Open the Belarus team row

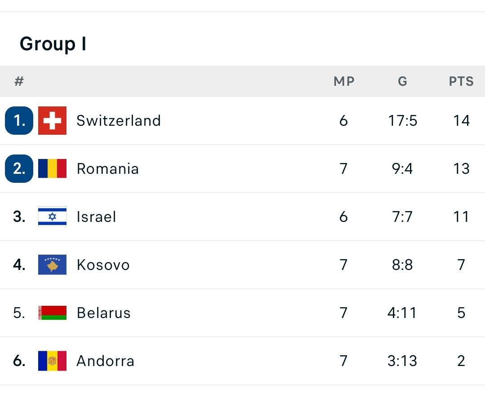pyautogui.click(x=242, y=313)
